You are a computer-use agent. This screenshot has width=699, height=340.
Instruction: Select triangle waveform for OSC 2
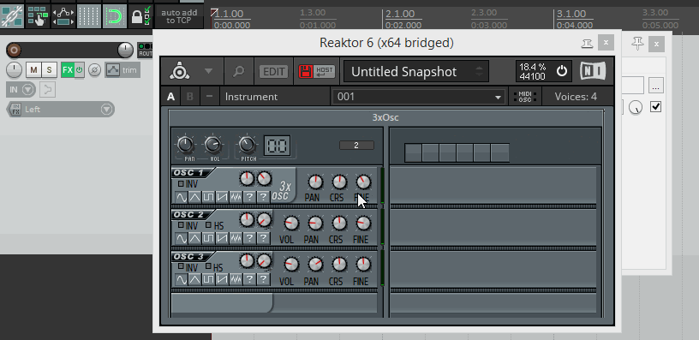[194, 238]
